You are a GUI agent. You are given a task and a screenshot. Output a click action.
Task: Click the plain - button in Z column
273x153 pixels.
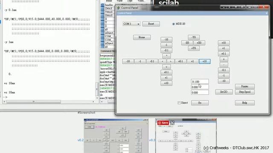click(224, 65)
